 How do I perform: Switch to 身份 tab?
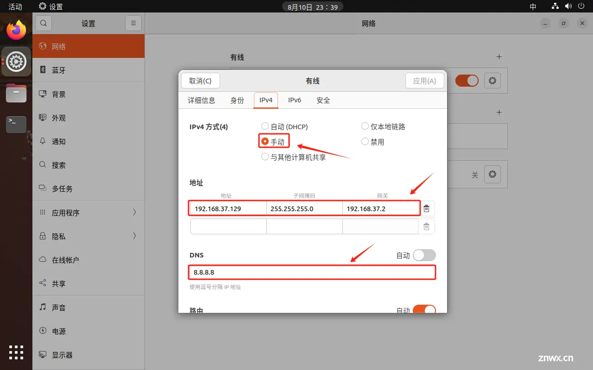pos(237,100)
